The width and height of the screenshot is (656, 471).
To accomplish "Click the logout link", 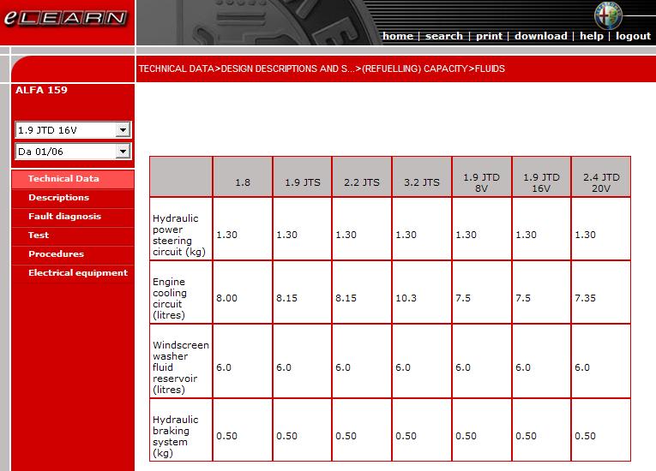I will 633,36.
